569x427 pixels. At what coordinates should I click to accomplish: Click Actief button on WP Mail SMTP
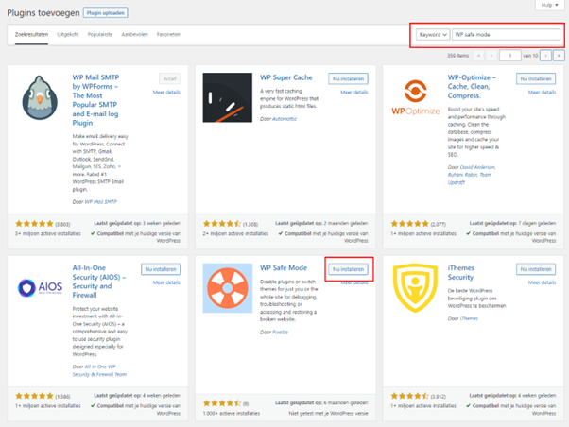point(169,78)
